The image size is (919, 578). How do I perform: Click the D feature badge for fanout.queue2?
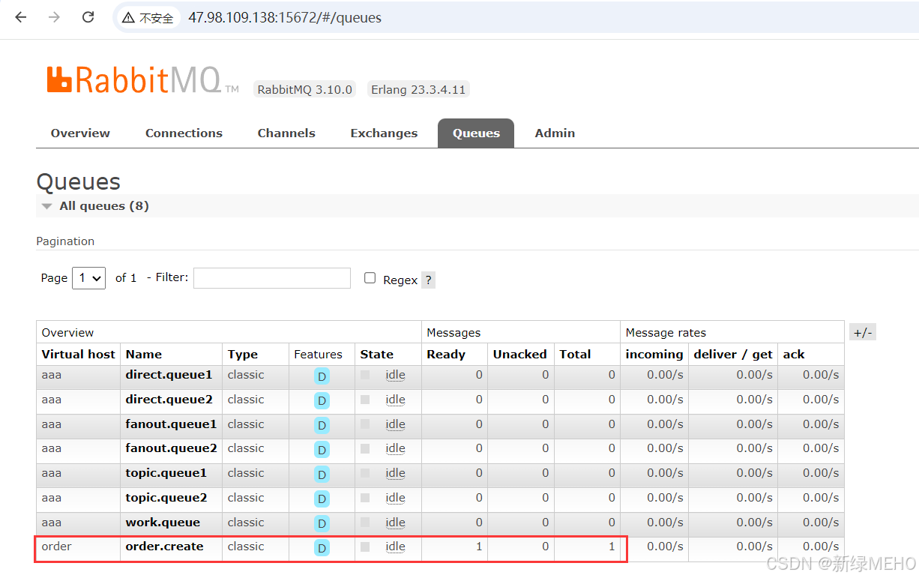(322, 450)
